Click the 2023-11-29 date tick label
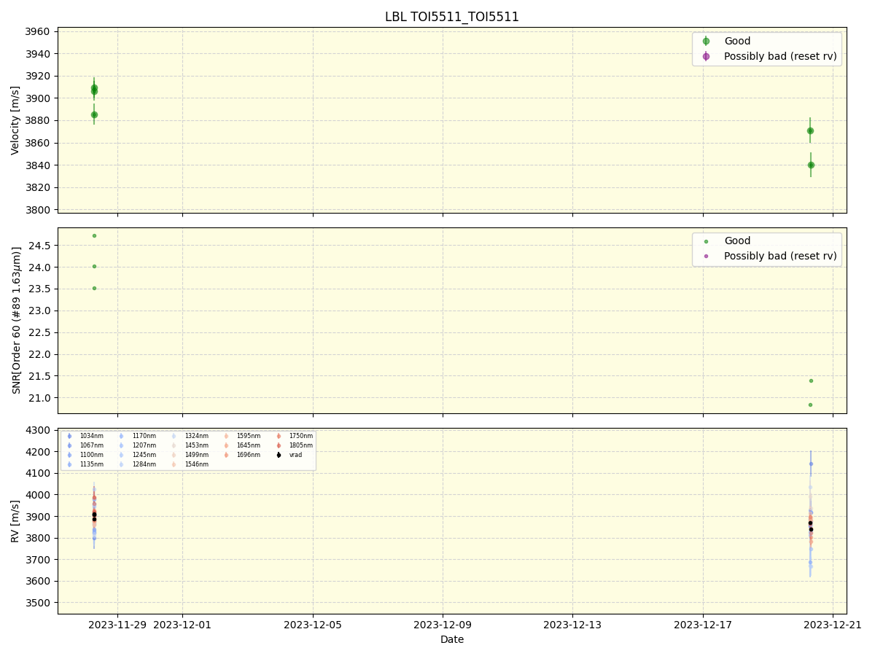Screen dimensions: 875x656 [x=118, y=625]
